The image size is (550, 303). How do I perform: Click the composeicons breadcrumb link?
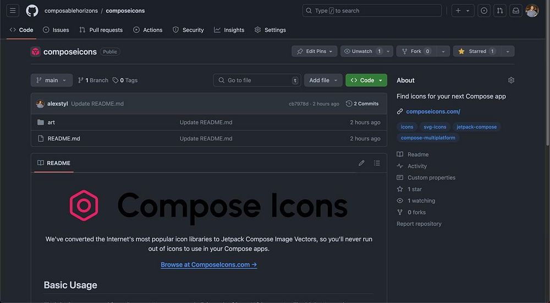[x=125, y=11]
